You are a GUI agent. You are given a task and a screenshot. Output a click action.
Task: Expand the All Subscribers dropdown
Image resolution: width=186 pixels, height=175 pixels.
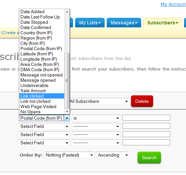tap(99, 101)
